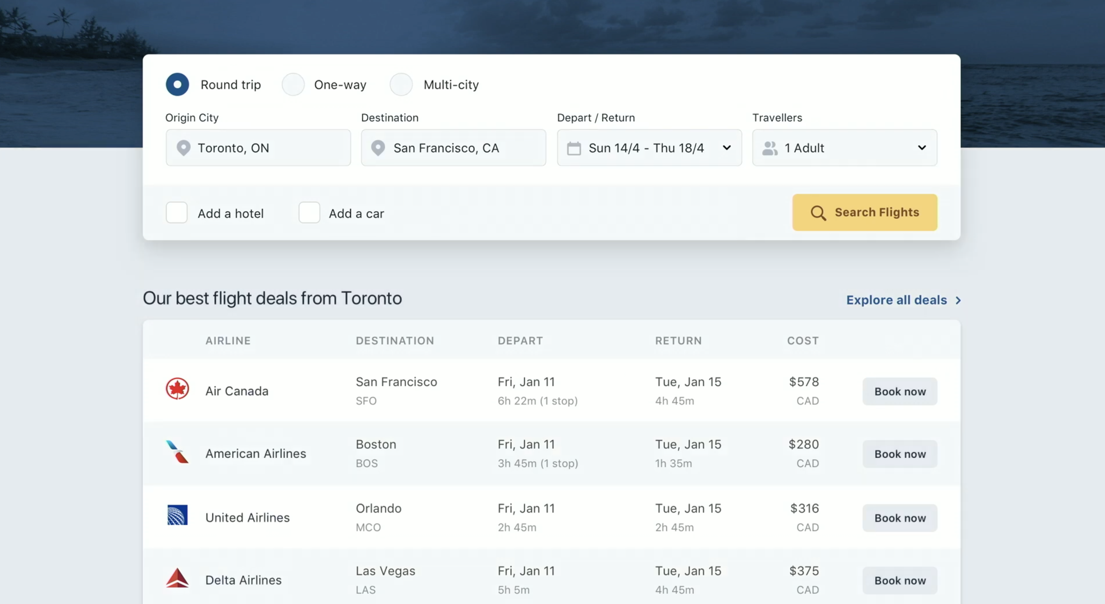Click the location pin in Destination field

tap(378, 148)
